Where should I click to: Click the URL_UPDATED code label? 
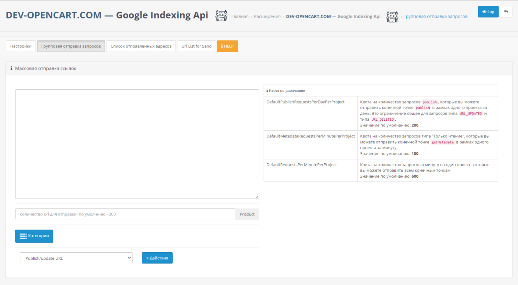point(471,114)
